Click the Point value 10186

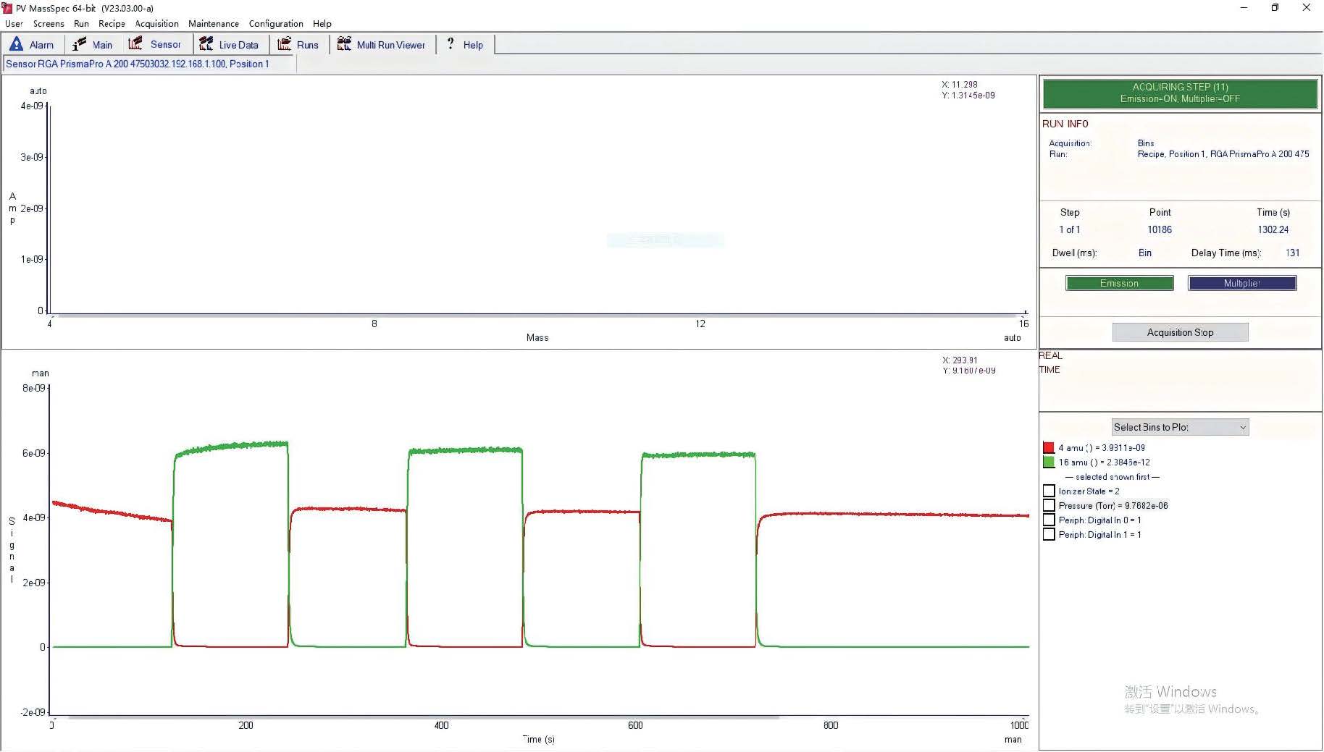click(x=1160, y=229)
